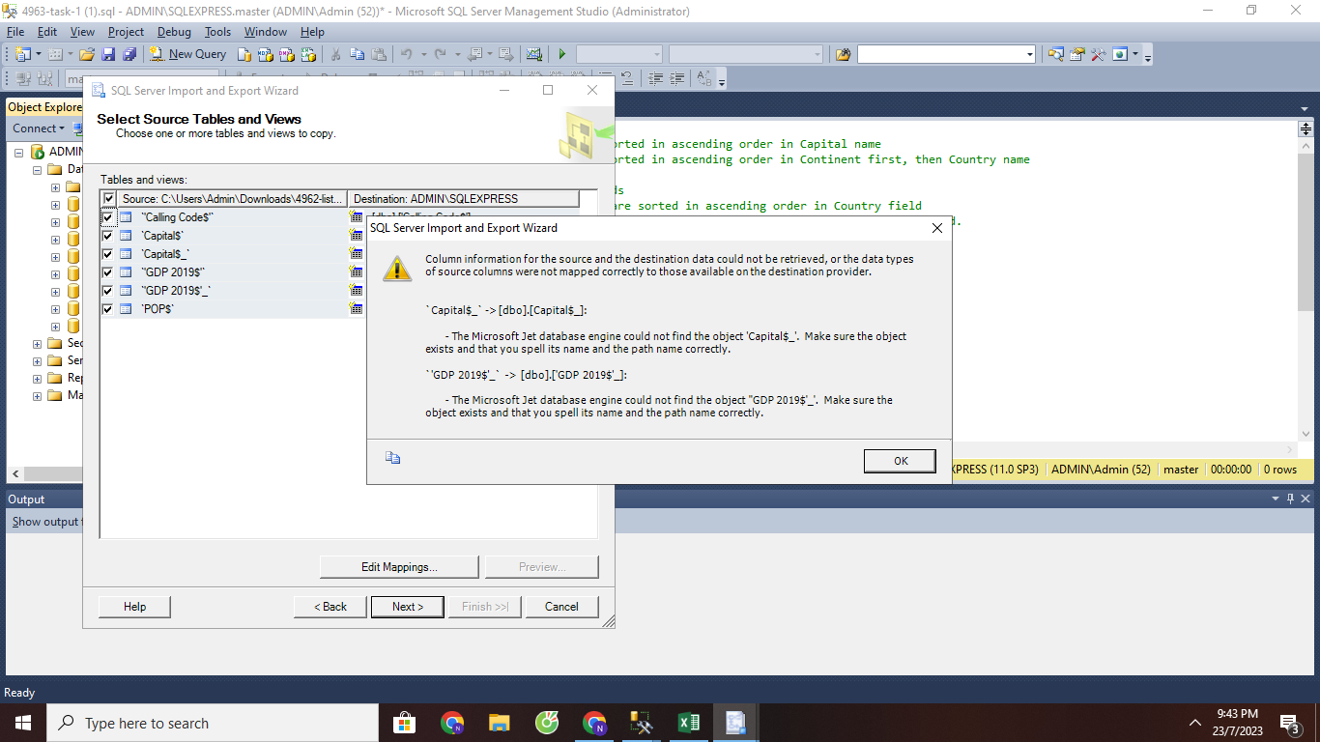Click New Query toolbar button

[x=188, y=54]
